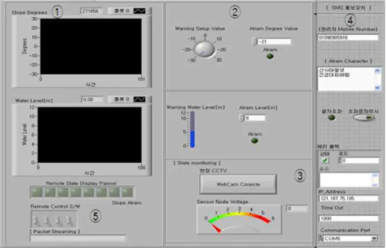This screenshot has height=248, width=386.
Task: Click the 소스 box scrollbar
Action: click(x=375, y=180)
